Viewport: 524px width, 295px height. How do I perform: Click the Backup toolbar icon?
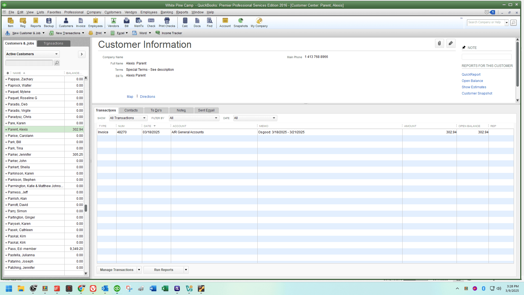[49, 22]
